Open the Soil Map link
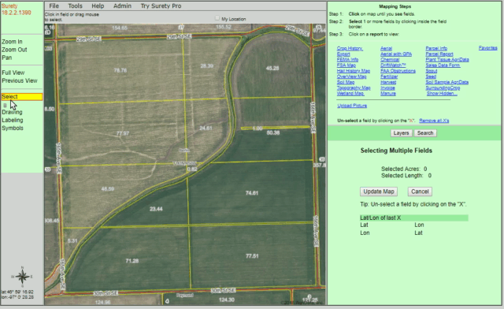Screen dimensions: 504x309 [x=346, y=82]
